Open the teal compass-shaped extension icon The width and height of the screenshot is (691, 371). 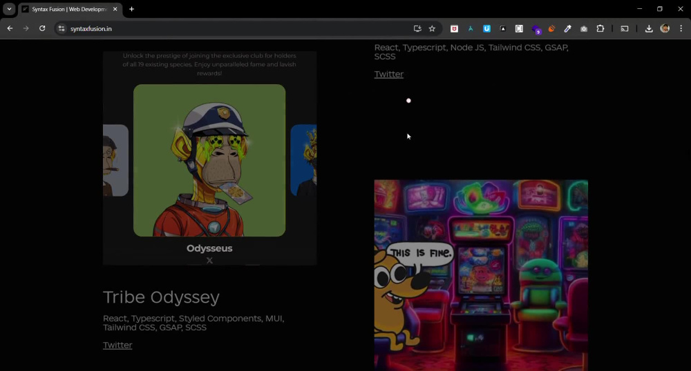pyautogui.click(x=471, y=28)
